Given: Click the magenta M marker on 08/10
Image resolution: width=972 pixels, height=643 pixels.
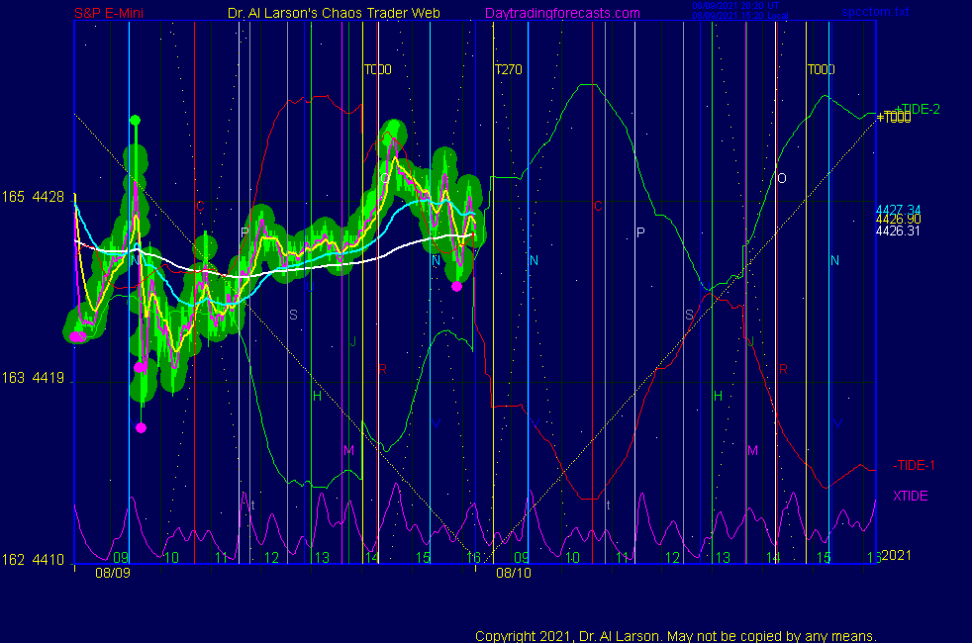Looking at the screenshot, I should 752,451.
